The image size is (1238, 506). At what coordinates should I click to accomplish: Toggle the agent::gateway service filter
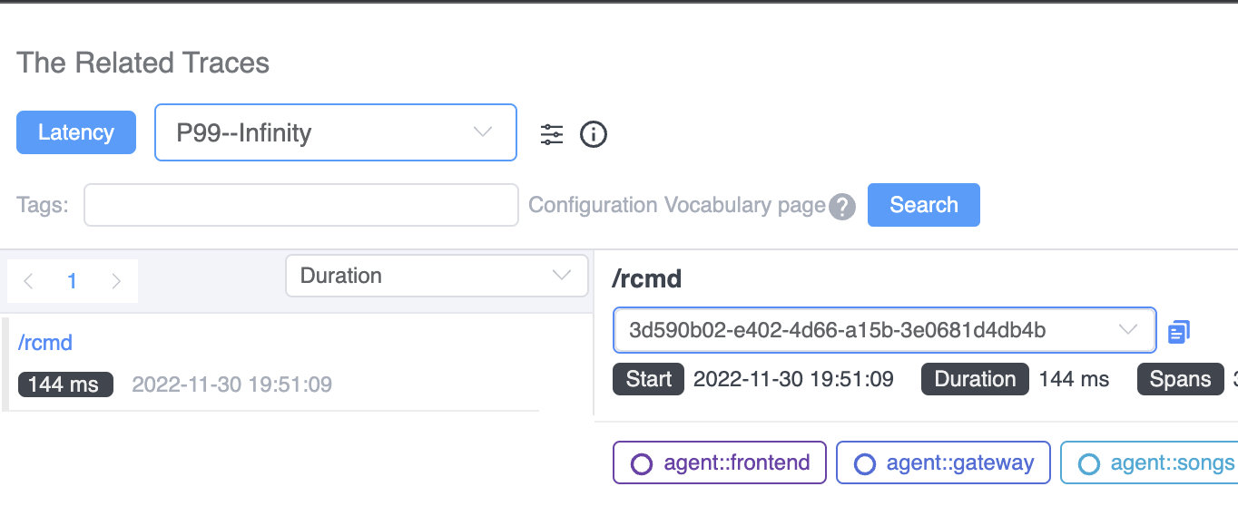(x=943, y=463)
